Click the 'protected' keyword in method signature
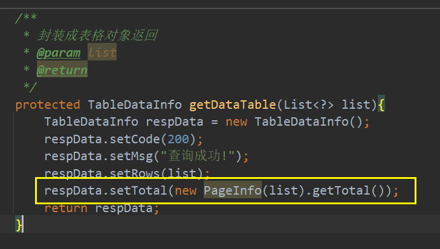Viewport: 440px width, 249px height. 48,105
